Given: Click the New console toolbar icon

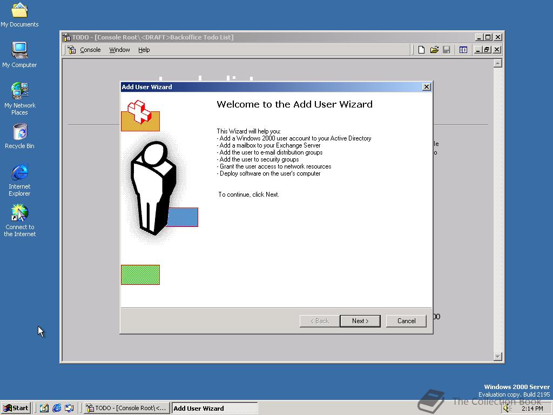Looking at the screenshot, I should 421,50.
